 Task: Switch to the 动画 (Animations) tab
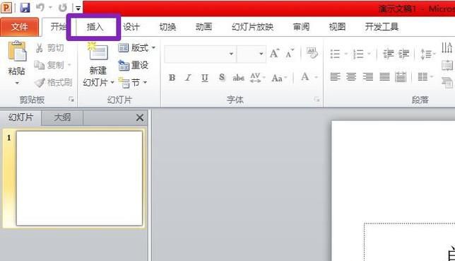pos(203,27)
